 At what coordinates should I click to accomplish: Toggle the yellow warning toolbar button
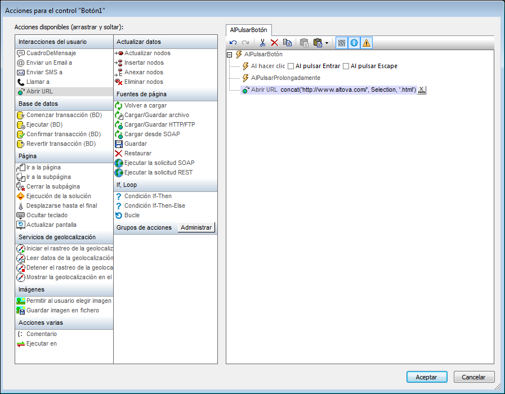pos(366,43)
